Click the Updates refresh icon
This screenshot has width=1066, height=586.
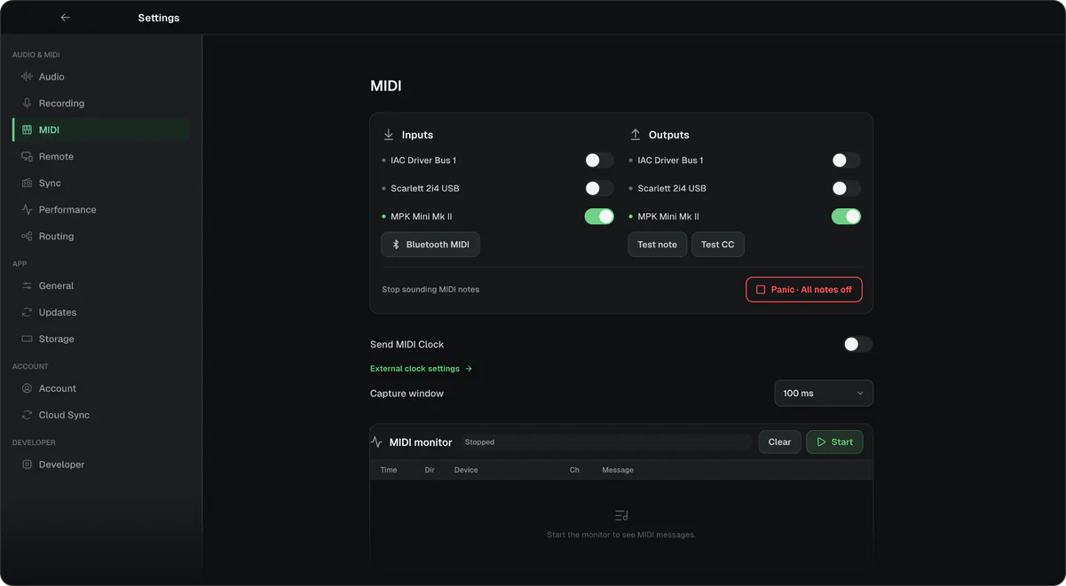point(27,313)
